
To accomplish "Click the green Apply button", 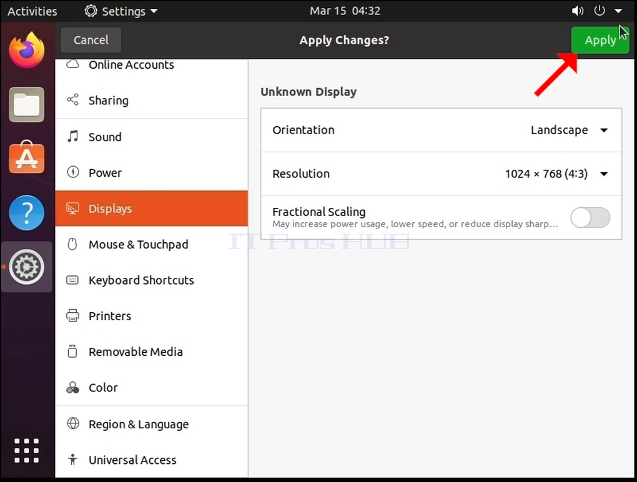I will click(x=600, y=40).
